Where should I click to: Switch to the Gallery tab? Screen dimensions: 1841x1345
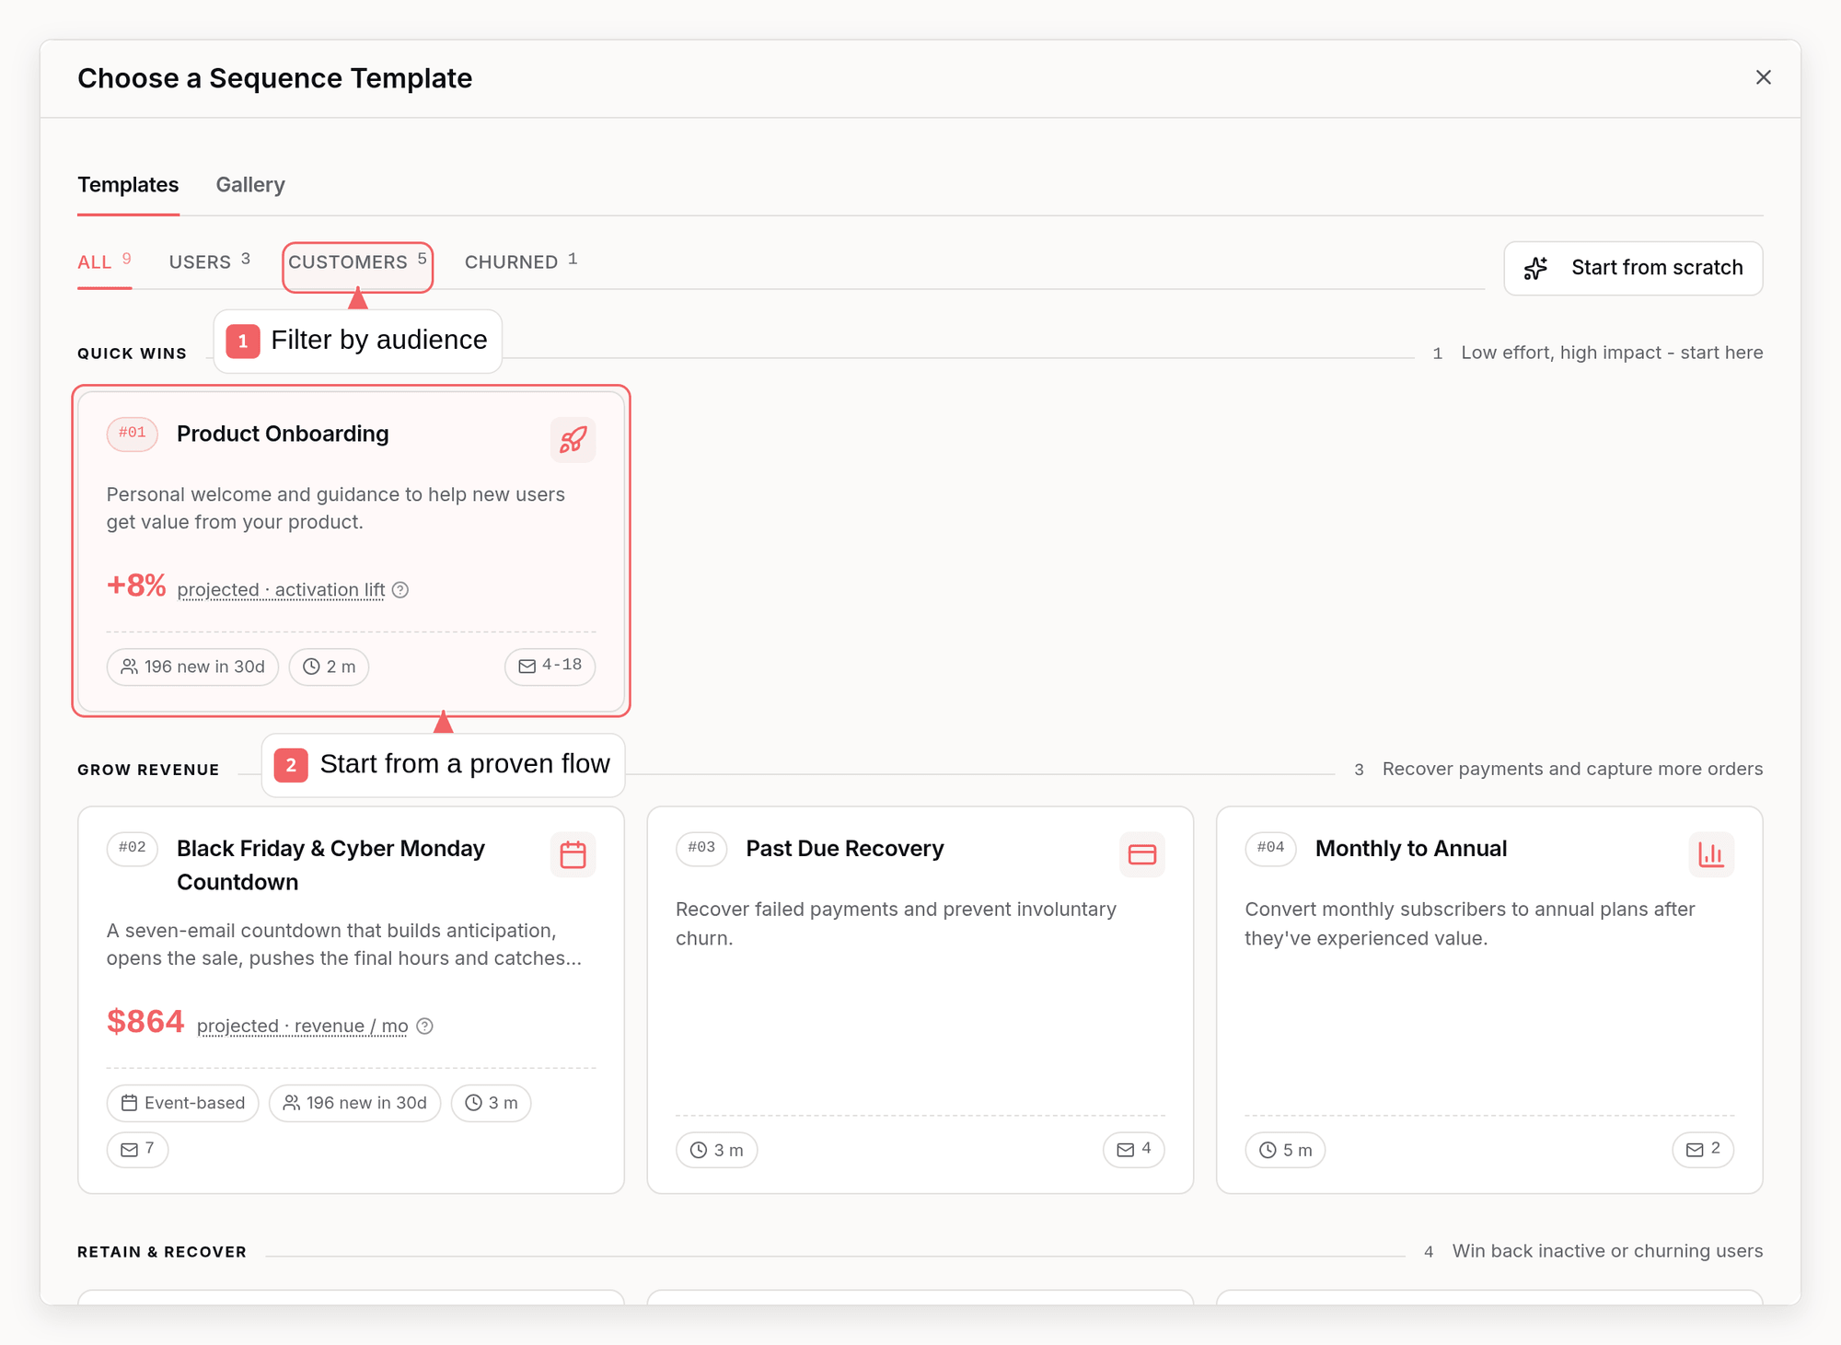point(250,185)
